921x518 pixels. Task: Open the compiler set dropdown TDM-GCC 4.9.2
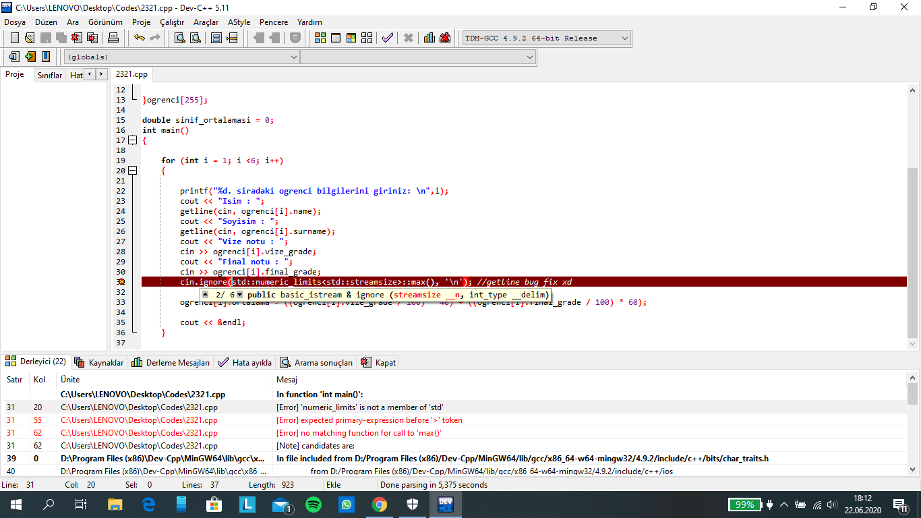tap(547, 38)
